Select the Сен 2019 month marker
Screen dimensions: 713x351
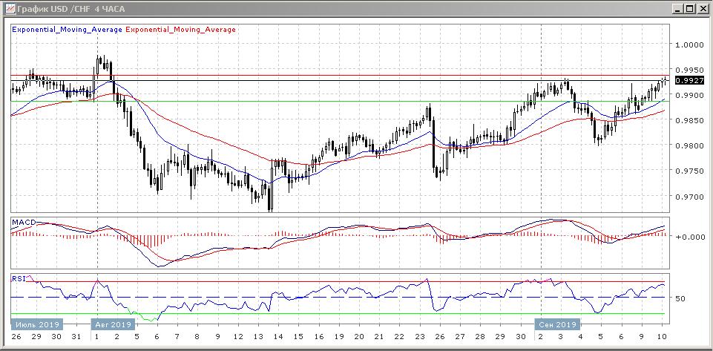click(558, 324)
